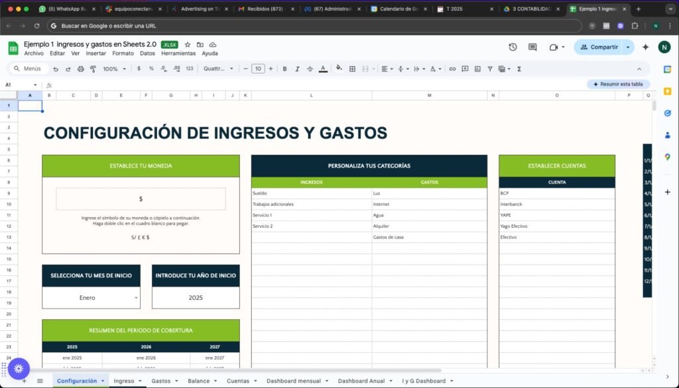Star the spreadsheet document

(x=188, y=44)
